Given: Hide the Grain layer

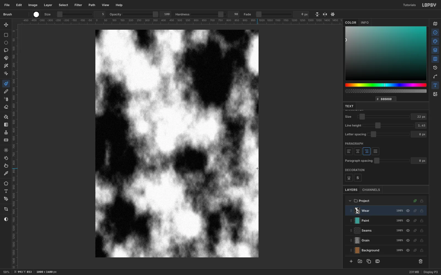Looking at the screenshot, I should pyautogui.click(x=408, y=240).
